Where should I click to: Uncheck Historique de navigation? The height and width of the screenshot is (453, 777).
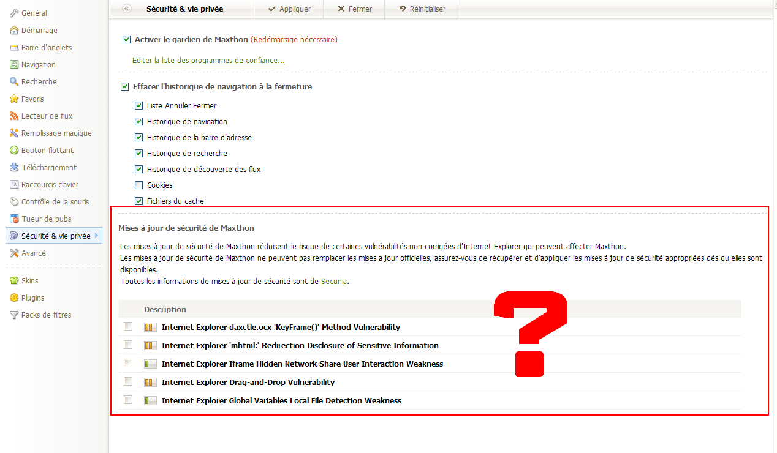point(138,122)
